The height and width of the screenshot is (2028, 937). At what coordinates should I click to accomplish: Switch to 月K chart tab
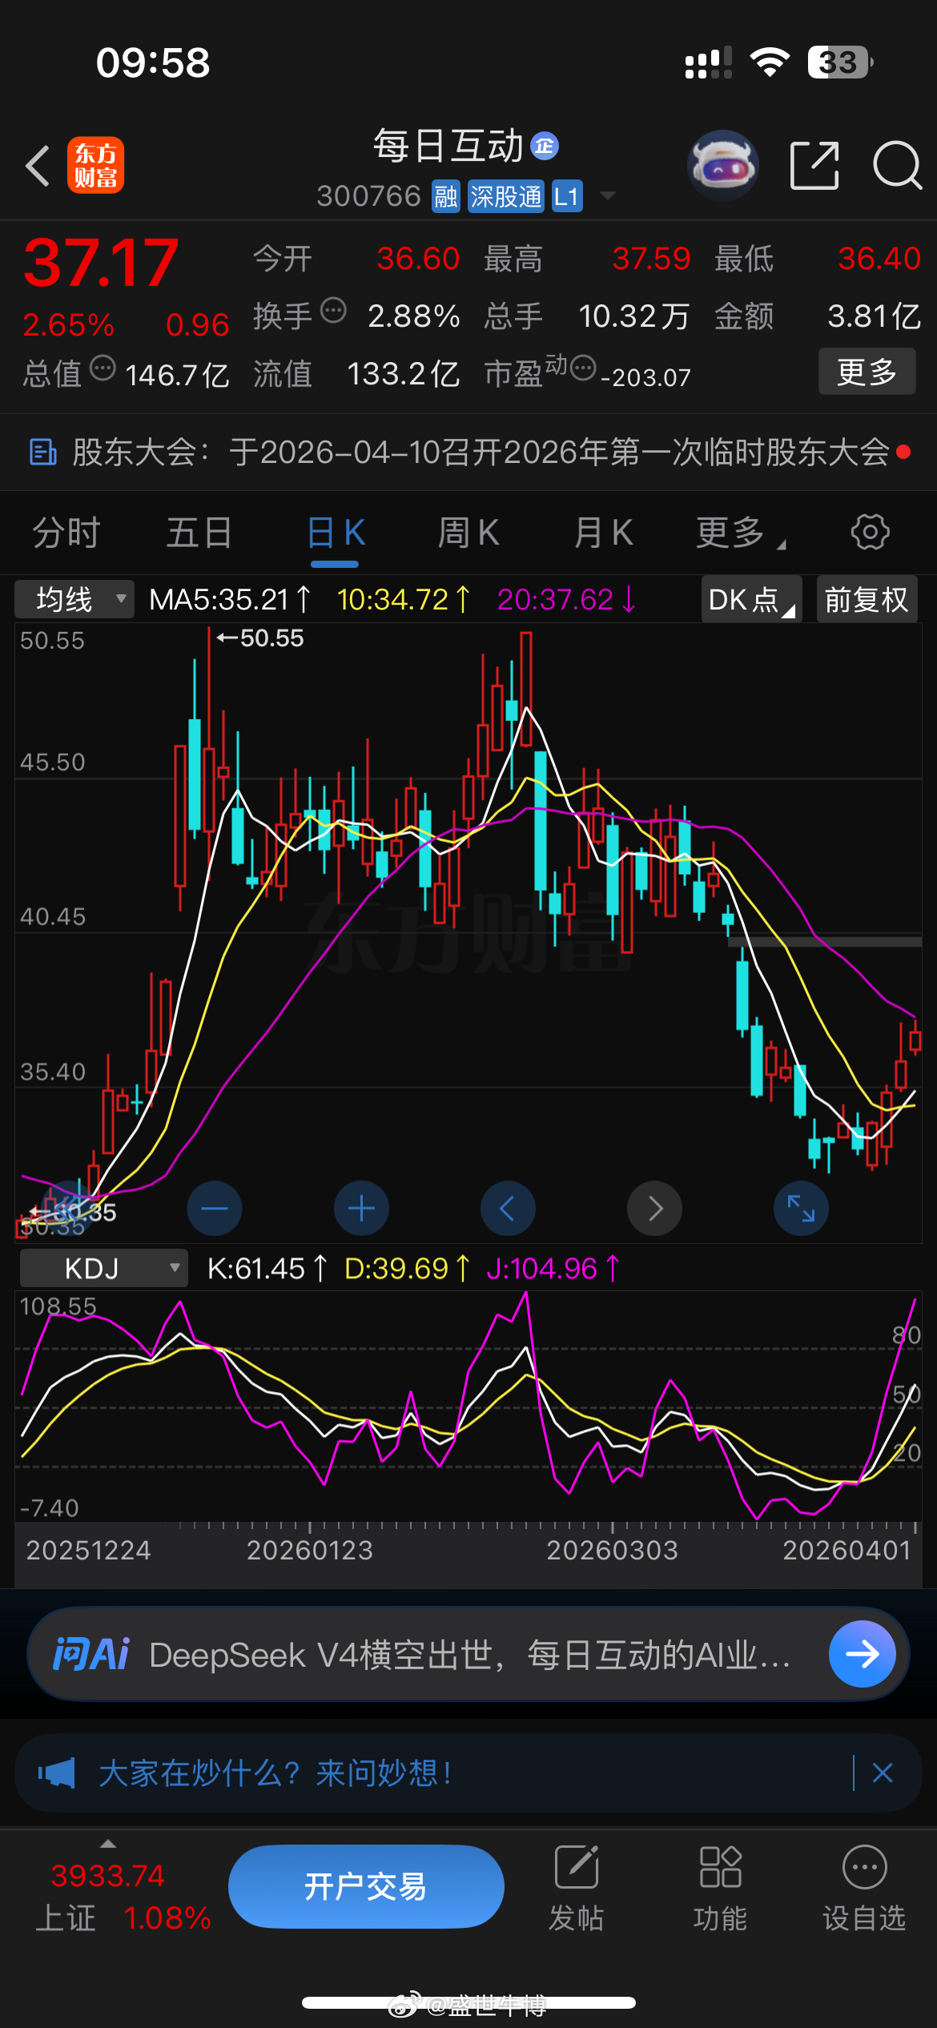coord(603,533)
